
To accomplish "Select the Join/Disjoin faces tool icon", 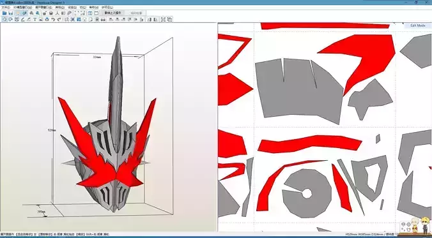I will coord(17,19).
